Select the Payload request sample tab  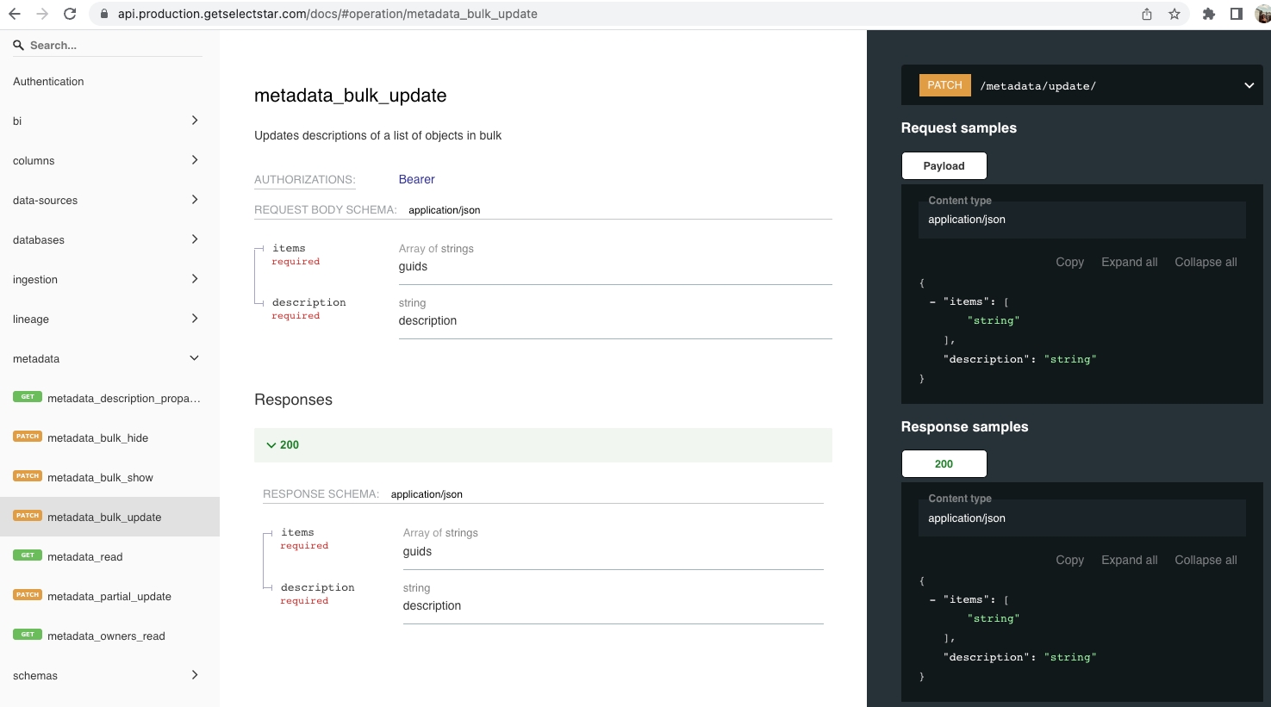[944, 166]
